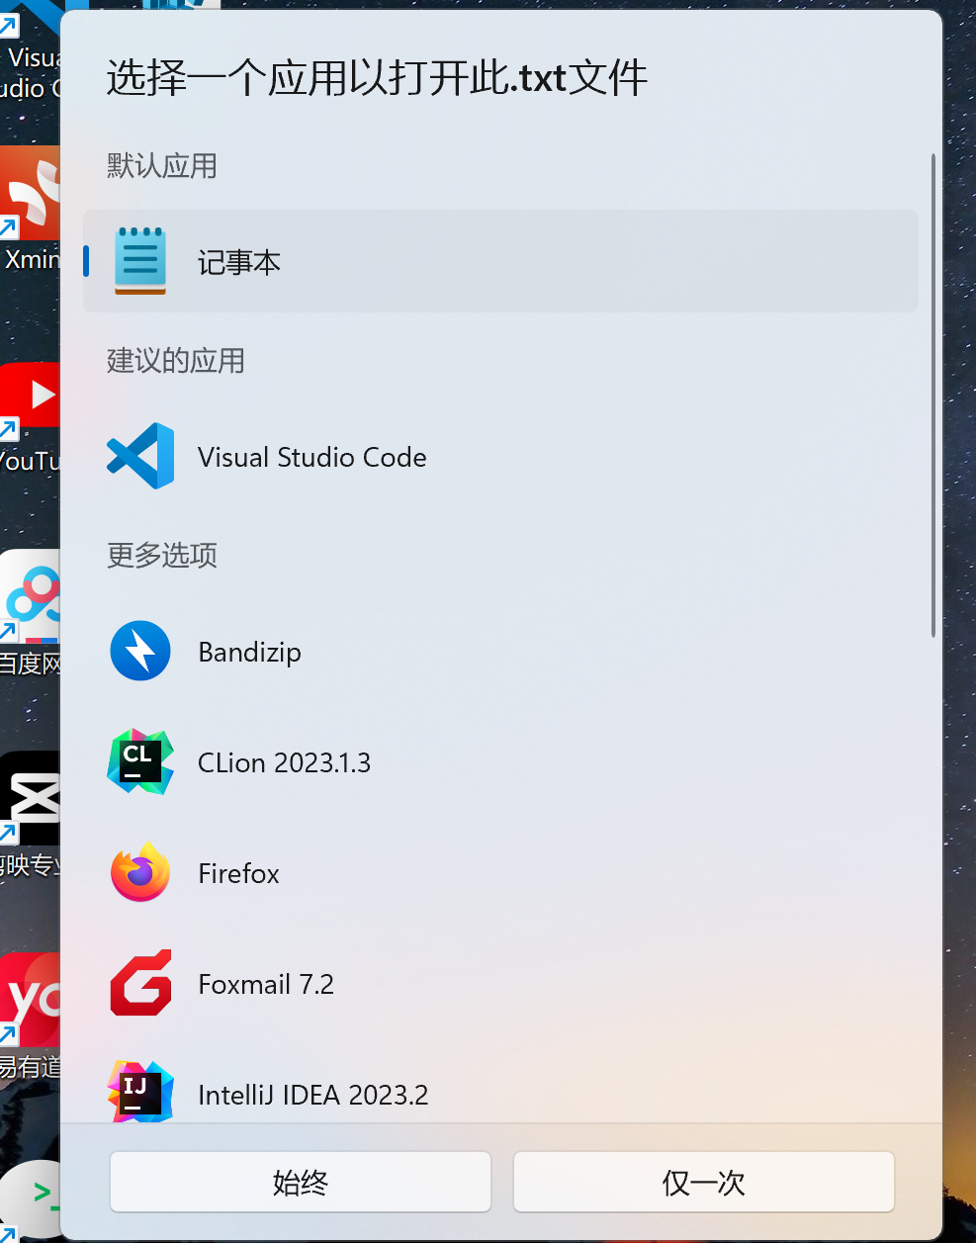This screenshot has height=1243, width=976.
Task: Click the 记事本 notepad icon
Action: [x=140, y=261]
